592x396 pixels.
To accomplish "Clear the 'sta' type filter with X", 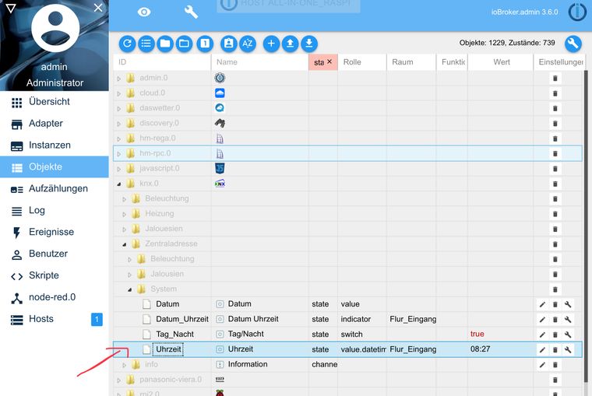I will (x=329, y=61).
